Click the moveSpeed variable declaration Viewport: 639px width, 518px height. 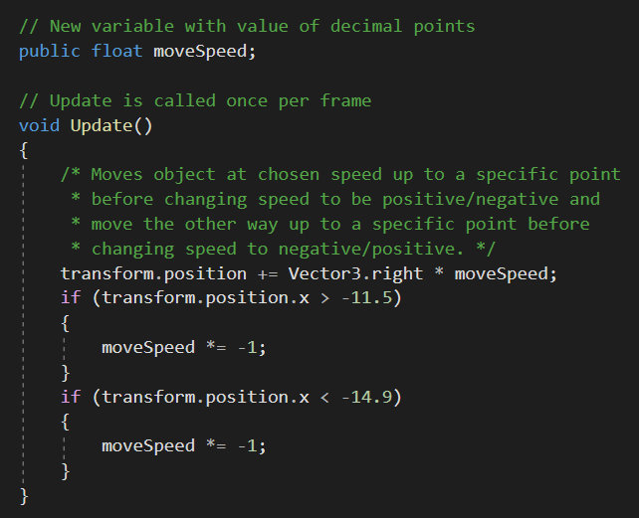pyautogui.click(x=200, y=52)
